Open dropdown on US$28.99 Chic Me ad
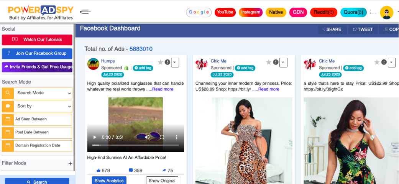 284,62
